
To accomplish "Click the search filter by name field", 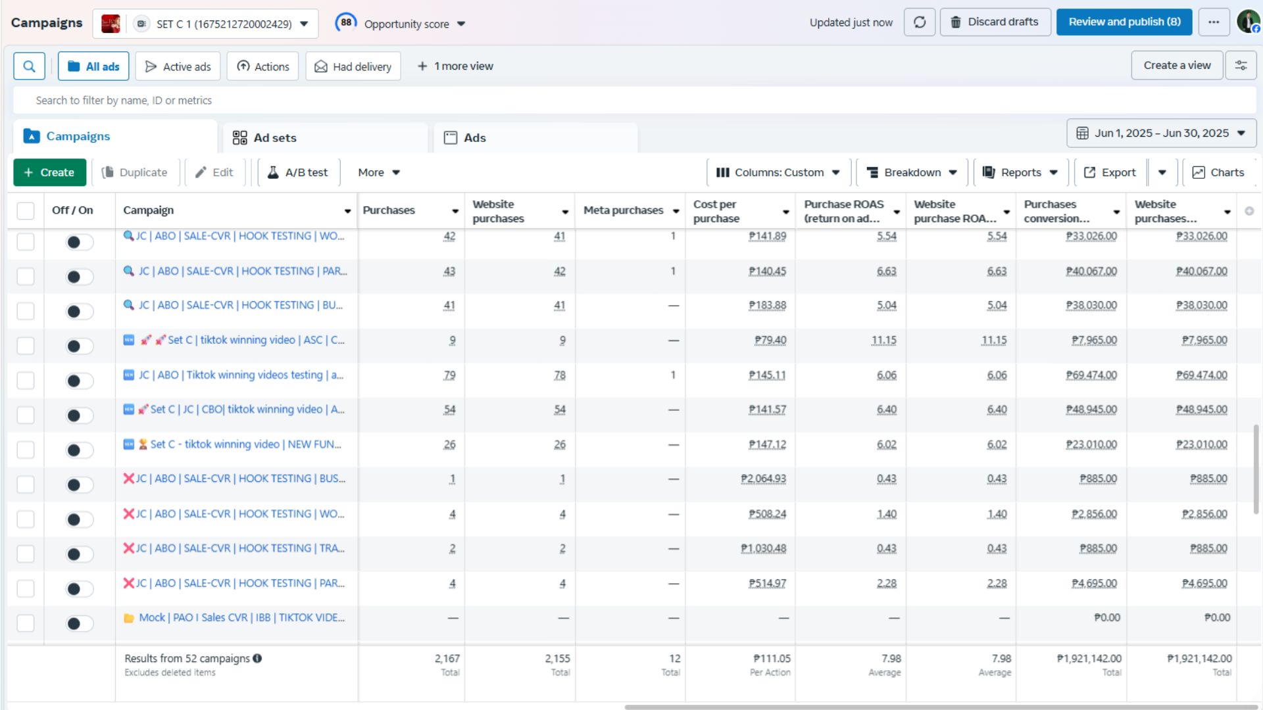I will [x=634, y=100].
